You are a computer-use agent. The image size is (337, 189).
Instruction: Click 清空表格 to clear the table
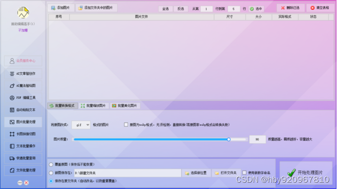[320, 8]
